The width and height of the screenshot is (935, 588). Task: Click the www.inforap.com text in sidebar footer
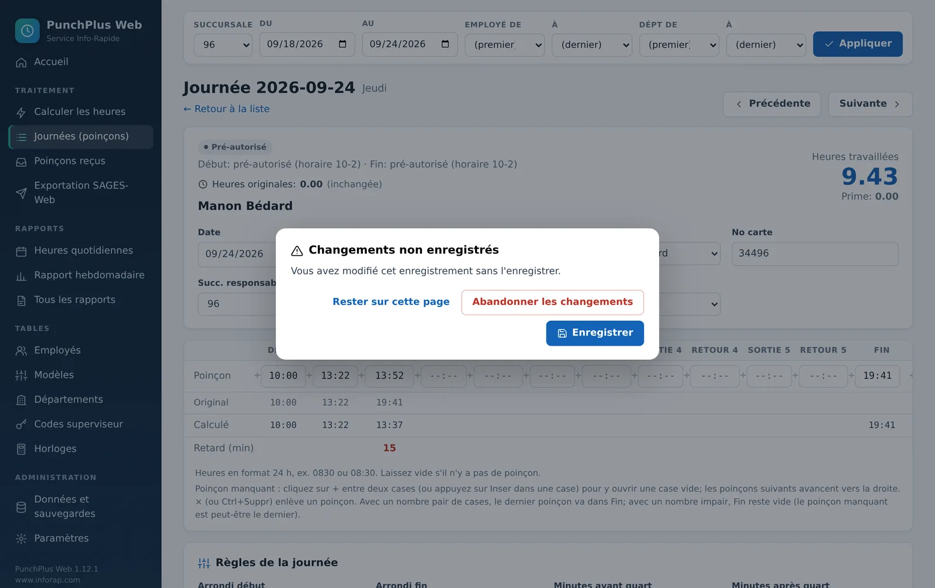point(47,580)
